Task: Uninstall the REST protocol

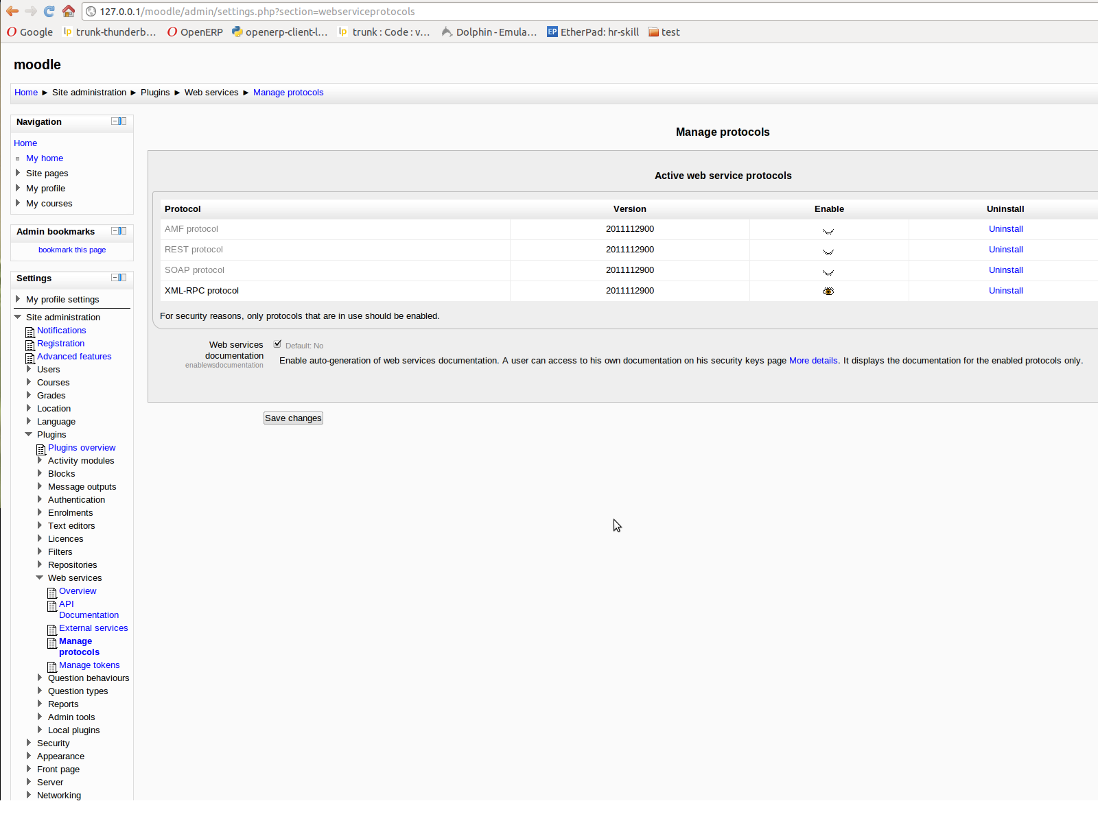Action: pos(1005,250)
